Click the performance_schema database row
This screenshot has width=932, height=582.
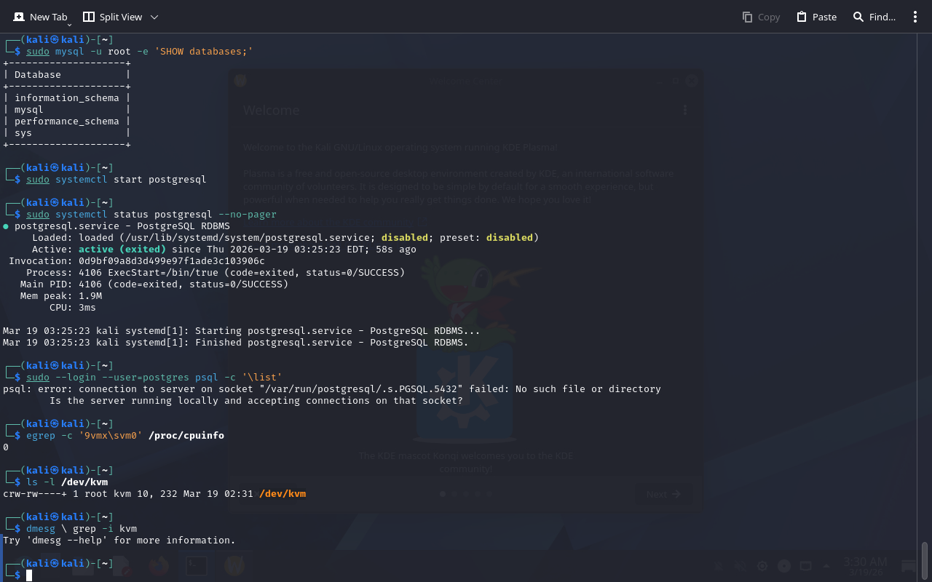[x=66, y=121]
